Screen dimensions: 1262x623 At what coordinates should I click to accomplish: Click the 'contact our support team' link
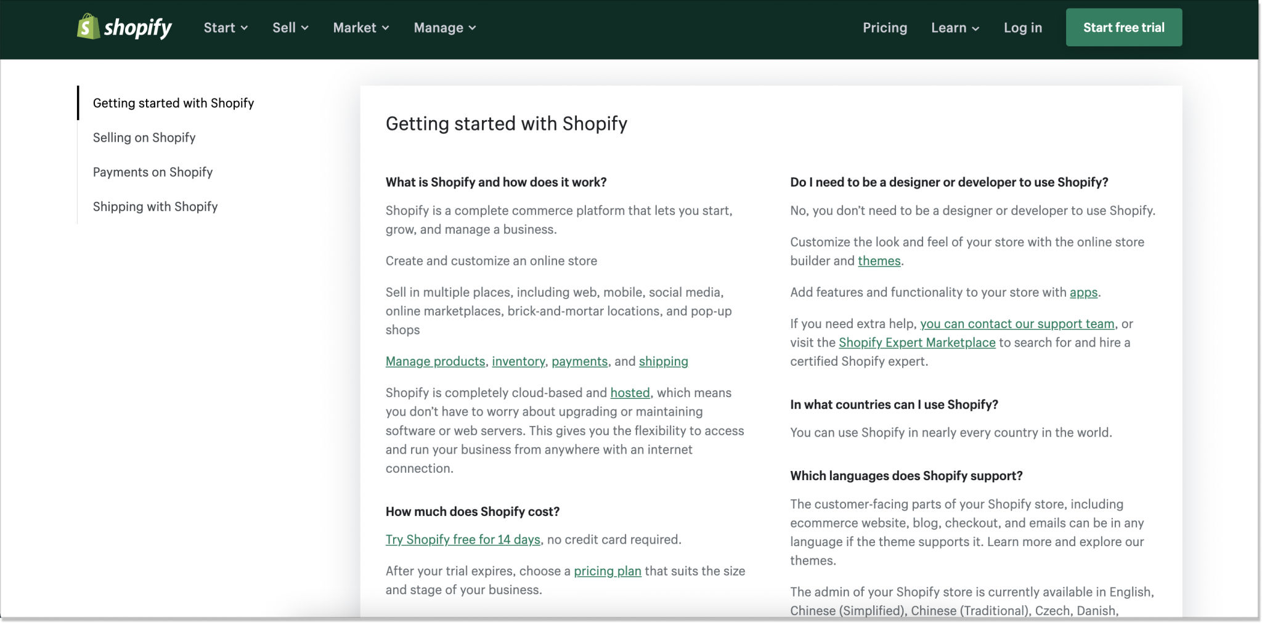tap(1017, 323)
